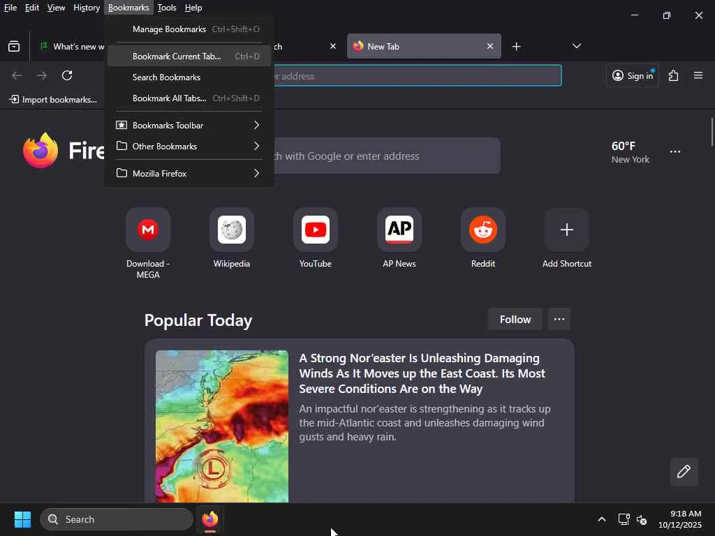Viewport: 715px width, 536px height.
Task: Click the Windows taskbar Search box
Action: 117,519
